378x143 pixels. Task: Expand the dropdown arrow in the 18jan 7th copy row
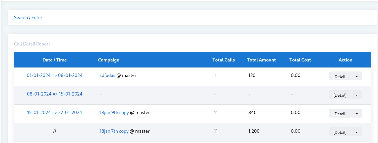coord(357,132)
